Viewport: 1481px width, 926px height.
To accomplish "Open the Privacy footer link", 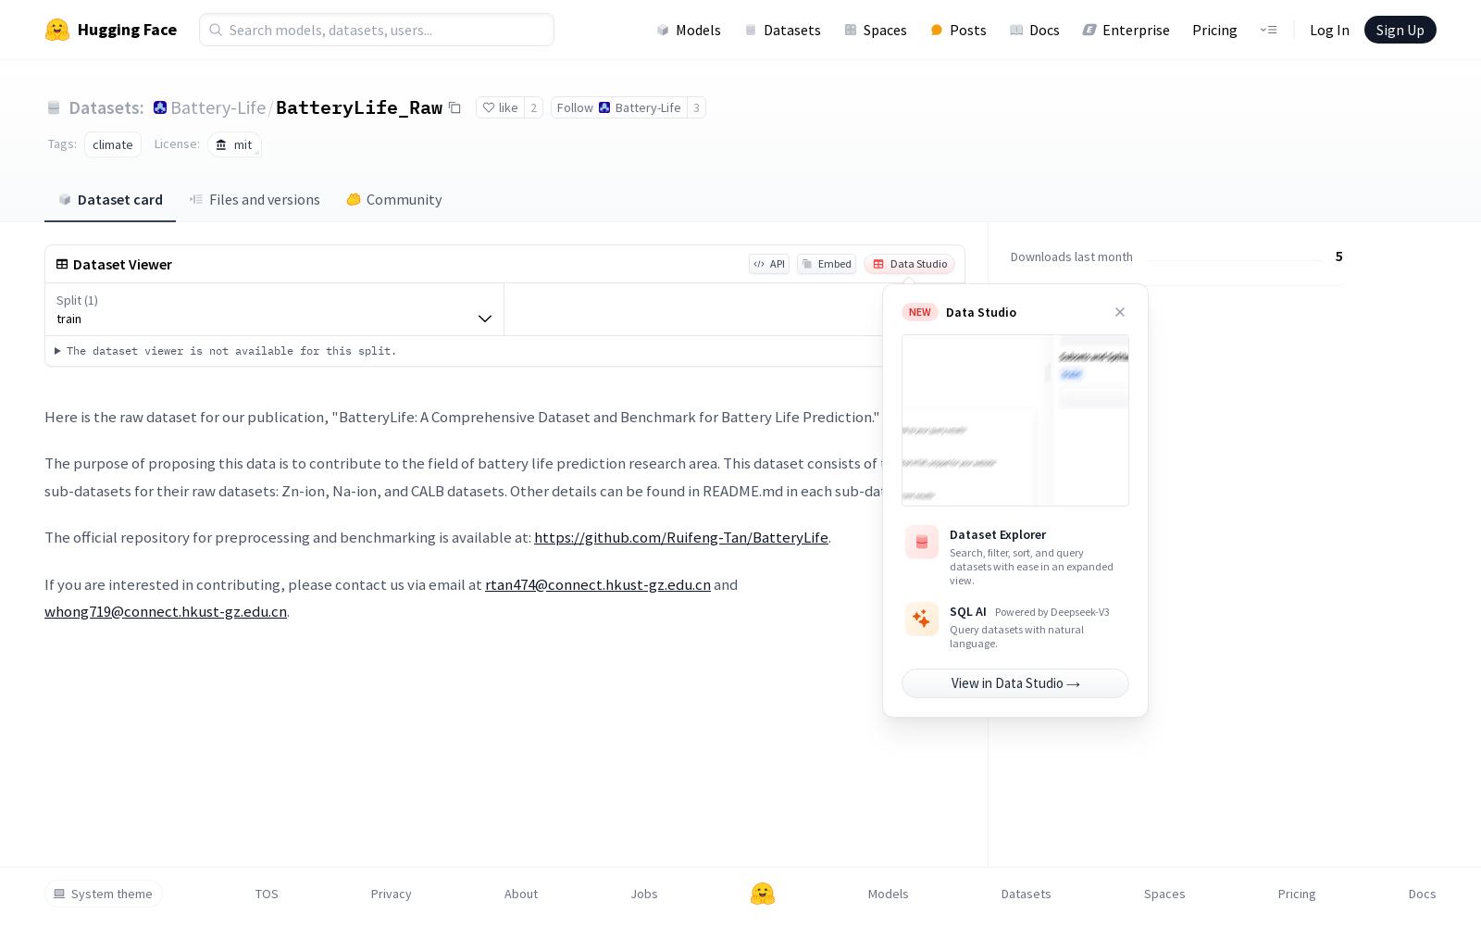I will [x=391, y=894].
